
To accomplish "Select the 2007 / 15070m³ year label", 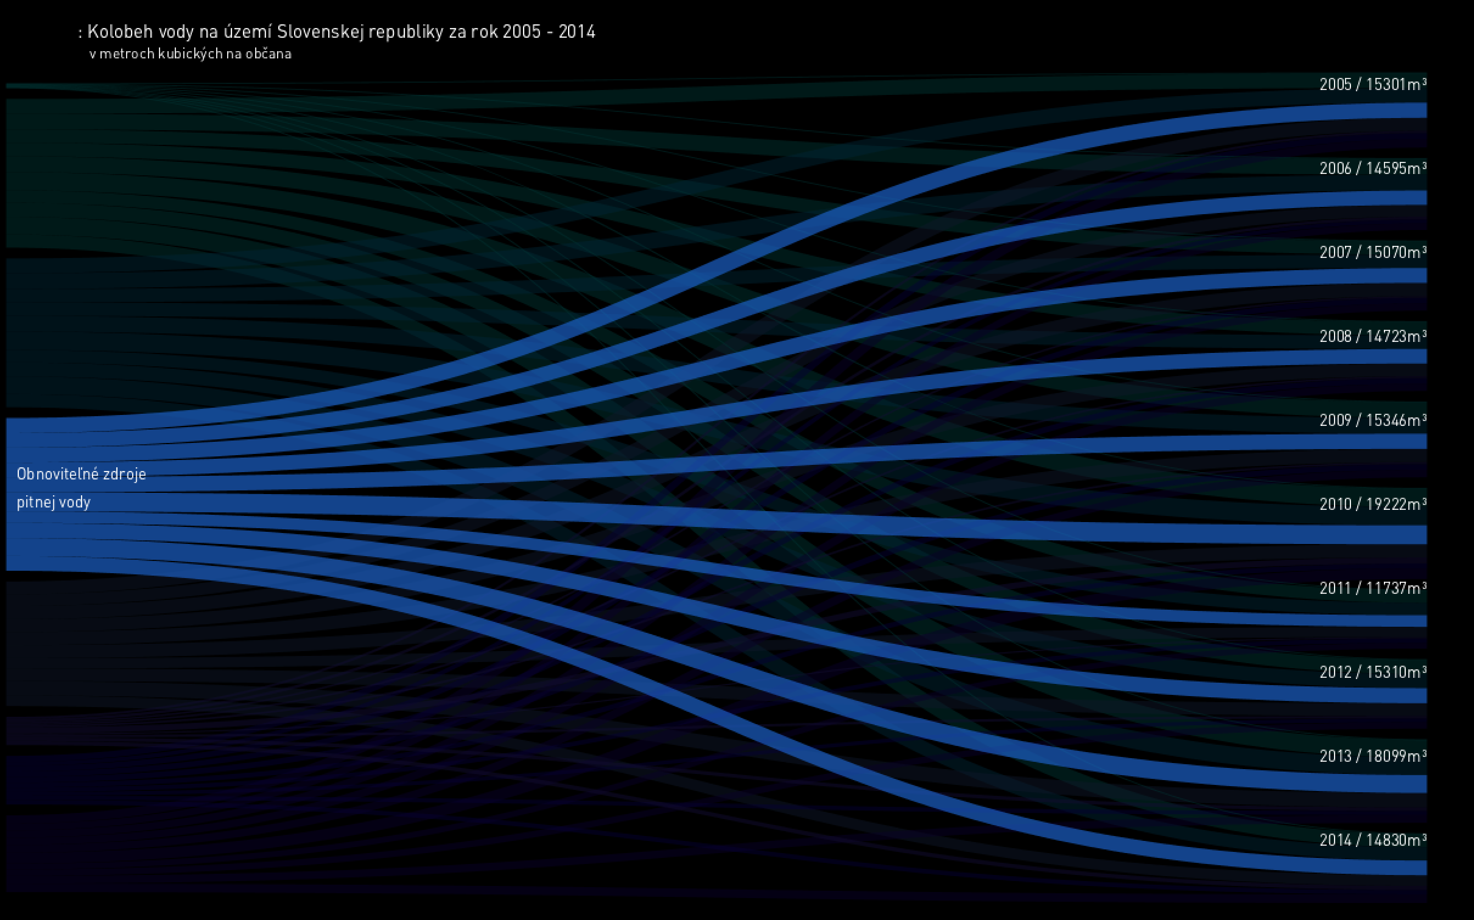I will pos(1372,253).
